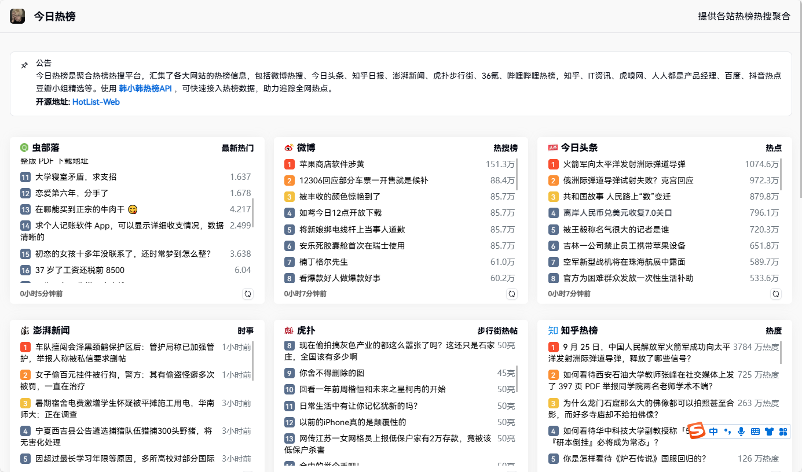Click the 虫部落 card scrollbar
The height and width of the screenshot is (472, 802).
click(253, 212)
